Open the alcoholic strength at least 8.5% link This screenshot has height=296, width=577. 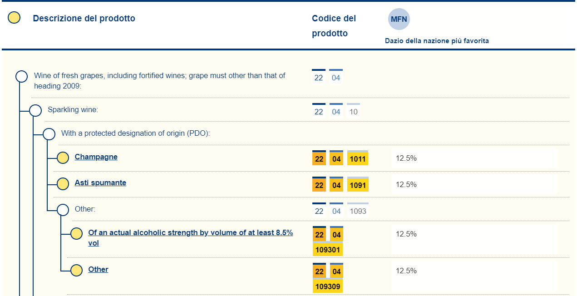coord(190,233)
